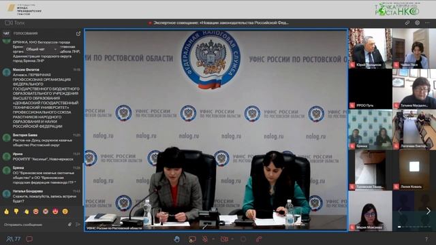Select Татьяна participant video tile

tap(414, 89)
